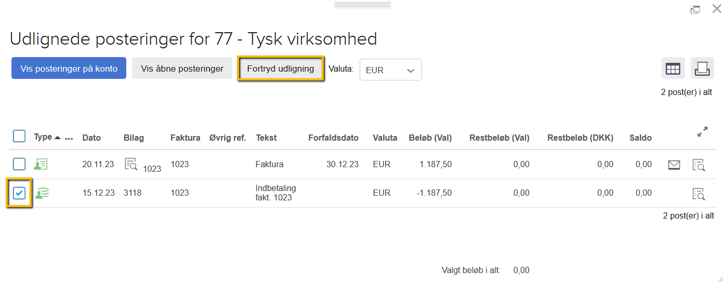The width and height of the screenshot is (726, 285).
Task: Open the Valuta EUR dropdown
Action: tap(390, 70)
